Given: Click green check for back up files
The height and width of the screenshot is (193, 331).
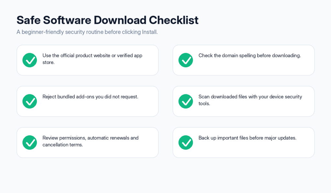Looking at the screenshot, I should [x=186, y=142].
